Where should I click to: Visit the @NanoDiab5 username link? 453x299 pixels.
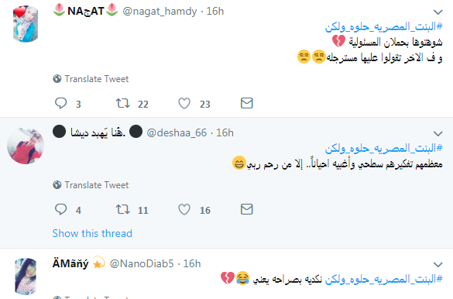[x=142, y=263]
